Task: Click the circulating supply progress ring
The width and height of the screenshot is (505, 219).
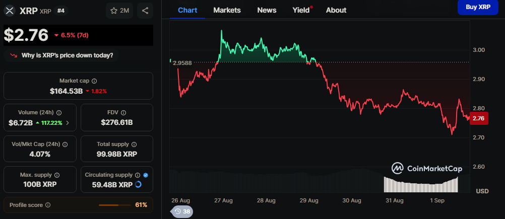Action: (x=138, y=185)
